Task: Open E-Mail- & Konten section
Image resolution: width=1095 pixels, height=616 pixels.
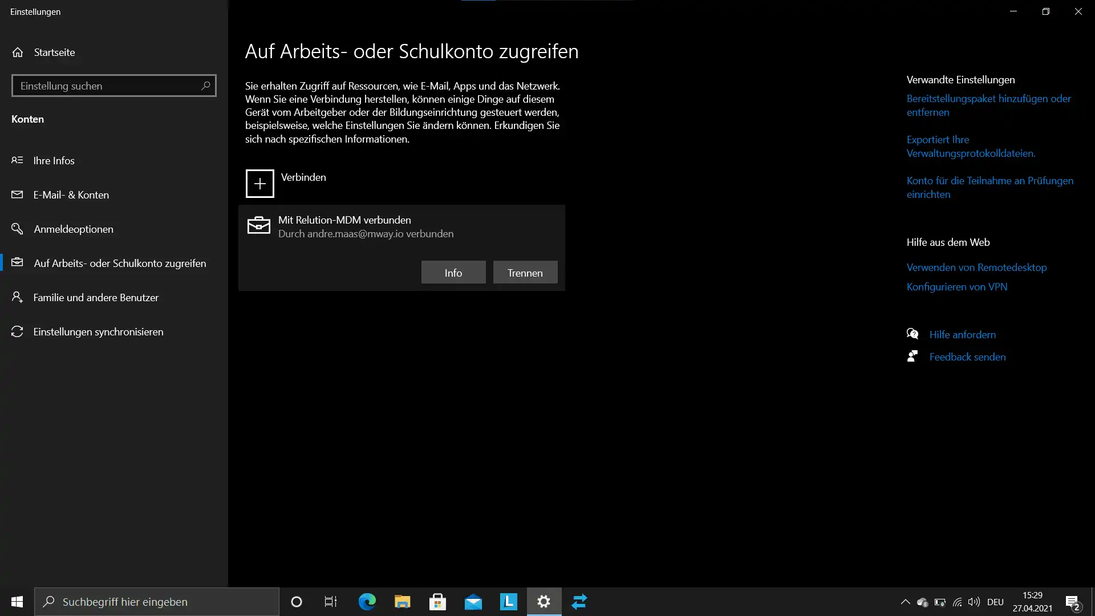Action: coord(114,194)
